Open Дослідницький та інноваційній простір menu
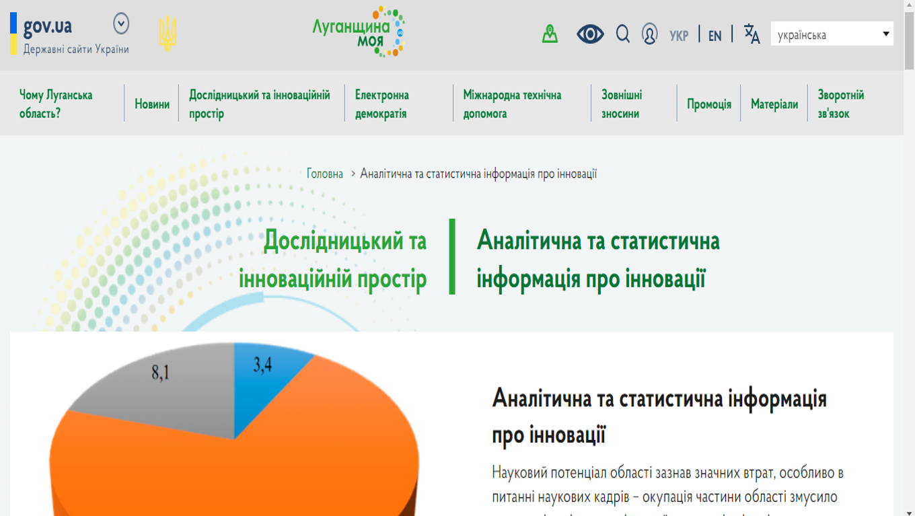 tap(260, 104)
